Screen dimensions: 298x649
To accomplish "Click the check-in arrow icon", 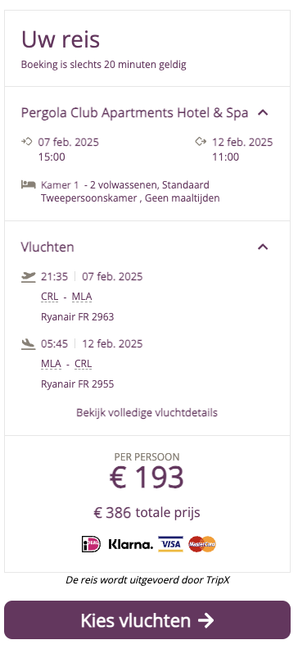I will pyautogui.click(x=27, y=142).
